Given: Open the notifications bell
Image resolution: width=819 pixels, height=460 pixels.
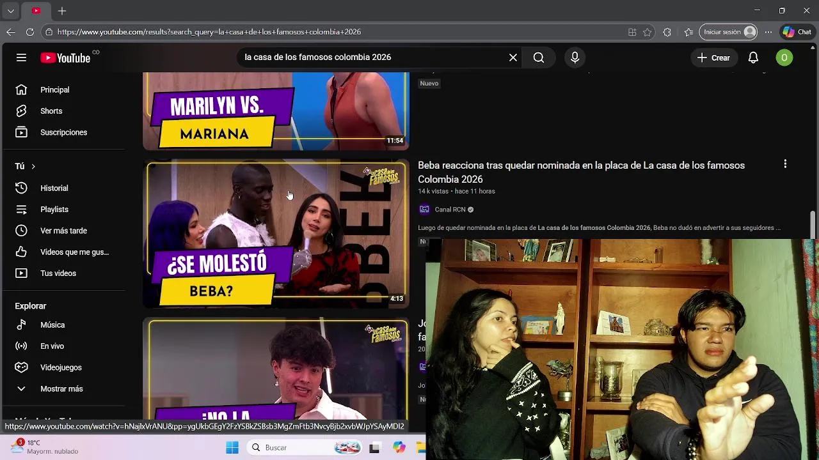Looking at the screenshot, I should pos(753,57).
